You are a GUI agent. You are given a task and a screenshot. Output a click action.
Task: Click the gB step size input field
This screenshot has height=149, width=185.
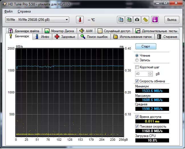(x=141, y=74)
